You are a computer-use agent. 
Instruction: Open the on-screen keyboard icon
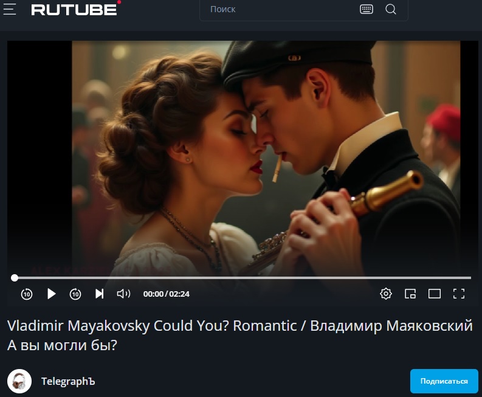pyautogui.click(x=367, y=9)
